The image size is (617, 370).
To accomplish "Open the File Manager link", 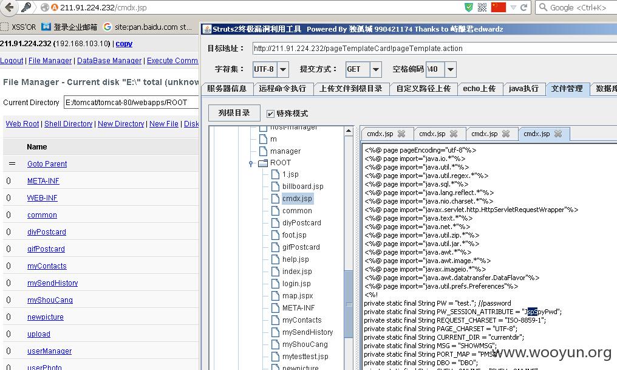I will (50, 61).
